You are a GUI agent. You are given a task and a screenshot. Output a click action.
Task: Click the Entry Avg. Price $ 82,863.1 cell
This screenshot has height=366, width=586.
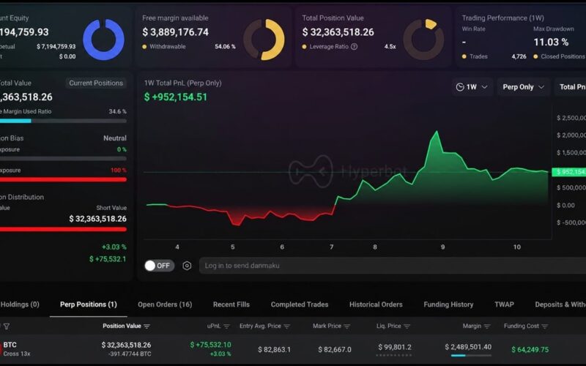click(274, 350)
